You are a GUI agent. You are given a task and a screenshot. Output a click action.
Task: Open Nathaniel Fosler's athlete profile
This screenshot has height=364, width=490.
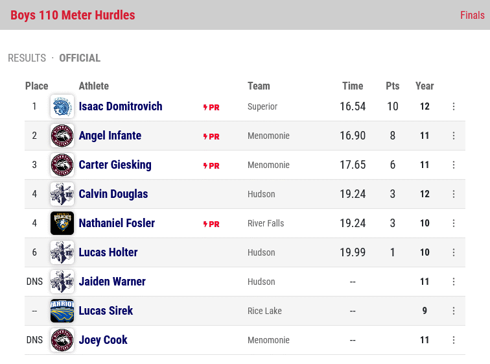[x=117, y=223]
